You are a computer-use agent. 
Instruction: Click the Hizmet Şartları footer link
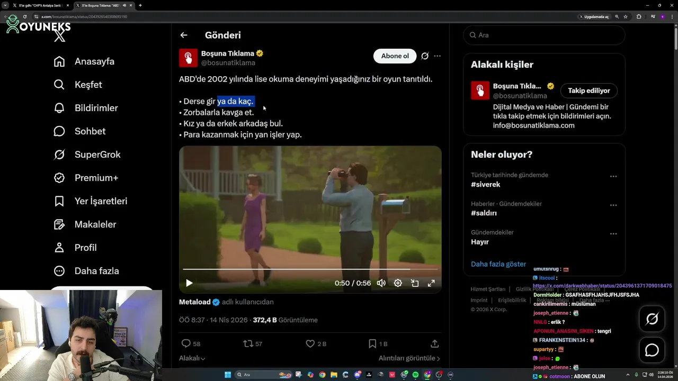(x=488, y=289)
